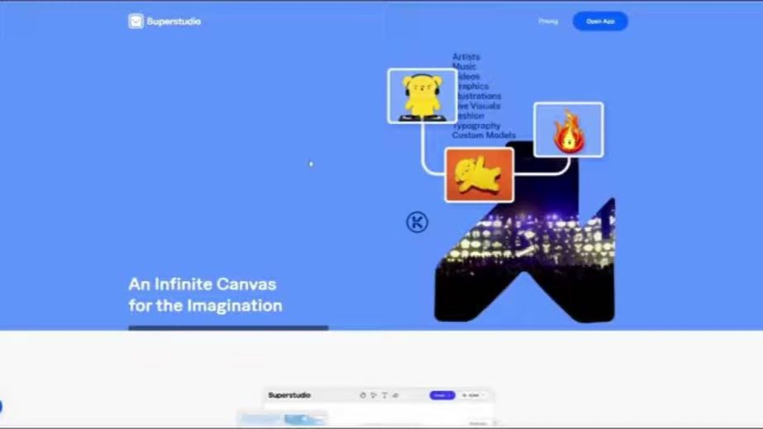Image resolution: width=763 pixels, height=429 pixels.
Task: Click the blue pill button in preview toolbar
Action: (x=442, y=395)
